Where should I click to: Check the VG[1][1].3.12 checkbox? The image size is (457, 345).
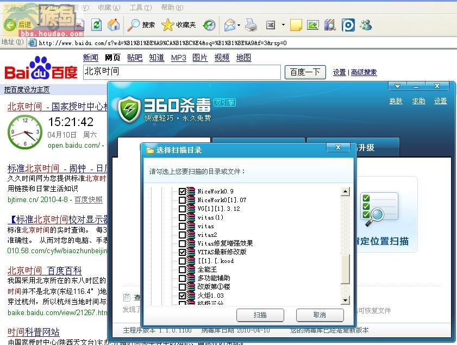(x=182, y=209)
